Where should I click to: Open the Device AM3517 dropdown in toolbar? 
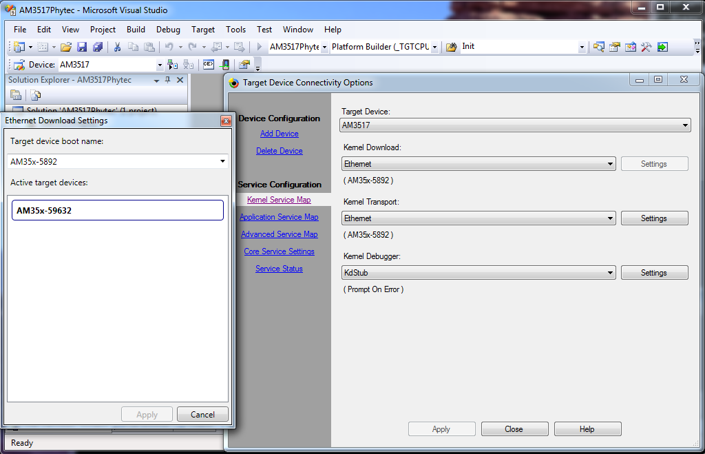click(x=160, y=65)
